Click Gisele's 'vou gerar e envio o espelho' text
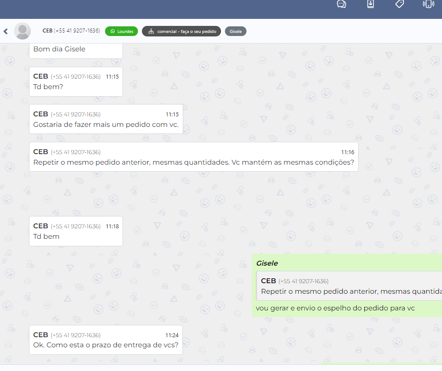Viewport: 442px width, 371px height. tap(335, 308)
